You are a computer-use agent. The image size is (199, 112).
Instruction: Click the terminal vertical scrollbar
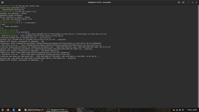tap(198, 56)
